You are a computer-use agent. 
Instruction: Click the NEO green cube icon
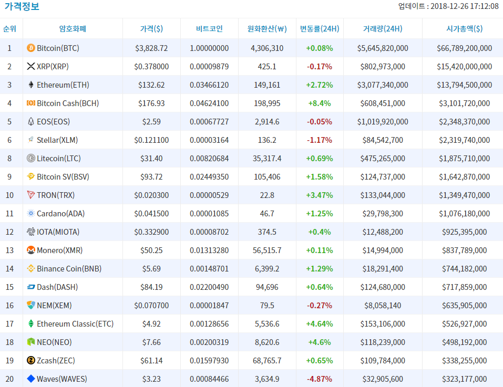click(x=31, y=342)
